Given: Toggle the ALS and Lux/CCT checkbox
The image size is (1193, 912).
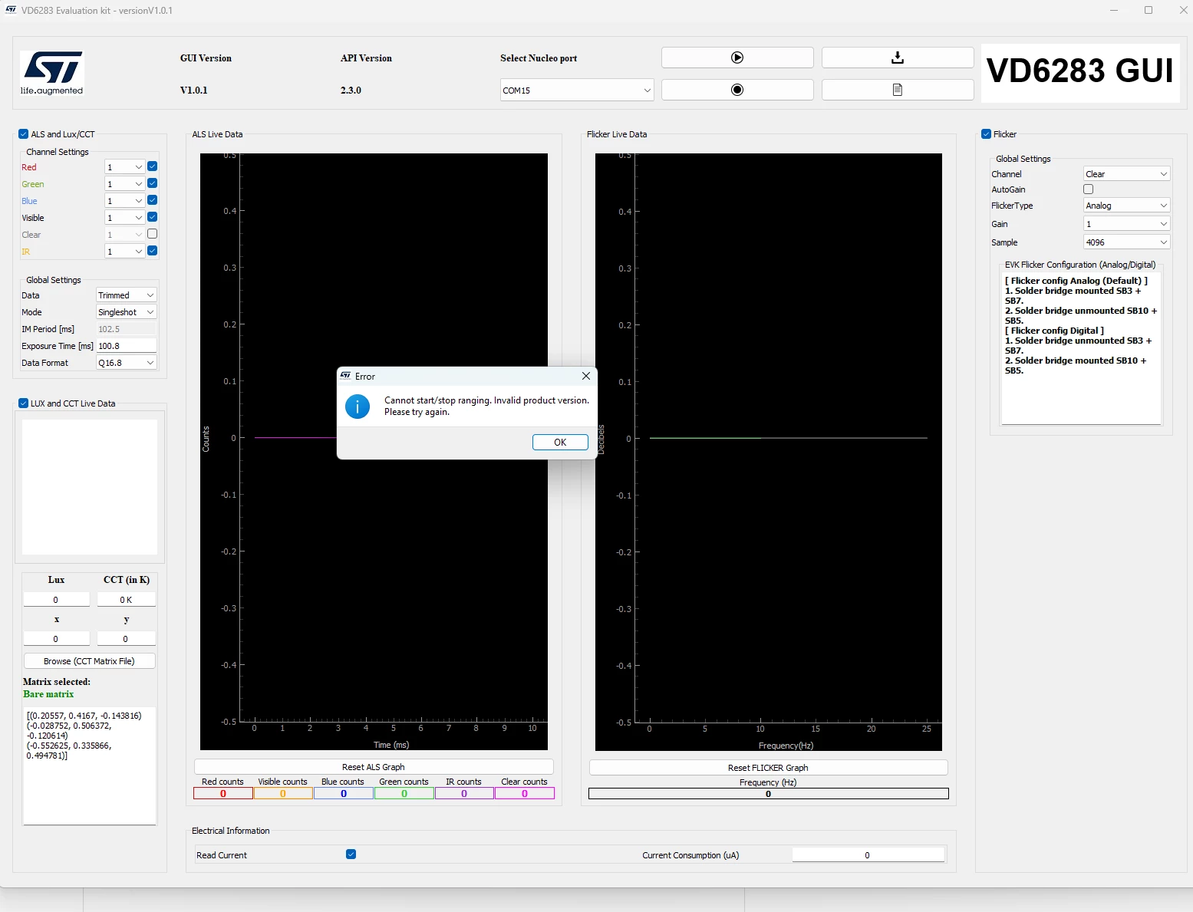Looking at the screenshot, I should tap(23, 134).
